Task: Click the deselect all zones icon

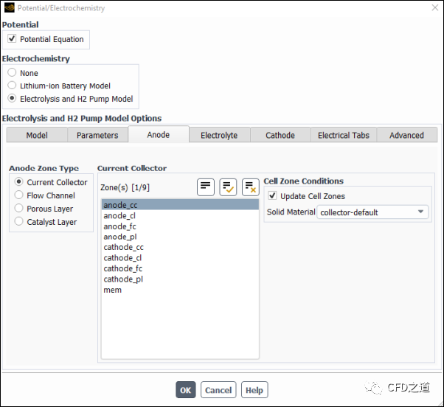Action: (x=251, y=187)
